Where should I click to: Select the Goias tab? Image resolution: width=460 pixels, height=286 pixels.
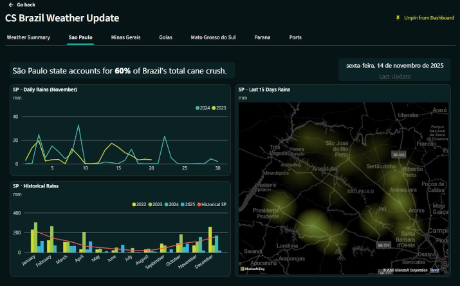click(165, 37)
